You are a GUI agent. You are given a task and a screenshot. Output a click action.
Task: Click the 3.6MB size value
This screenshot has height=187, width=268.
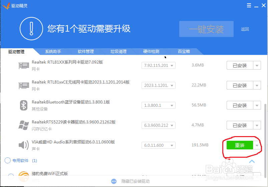(x=198, y=65)
